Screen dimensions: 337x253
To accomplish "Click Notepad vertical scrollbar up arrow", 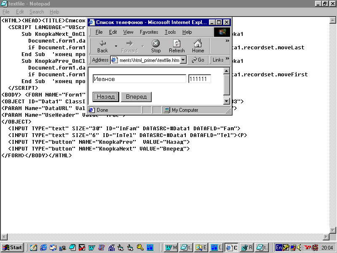I will pos(332,20).
